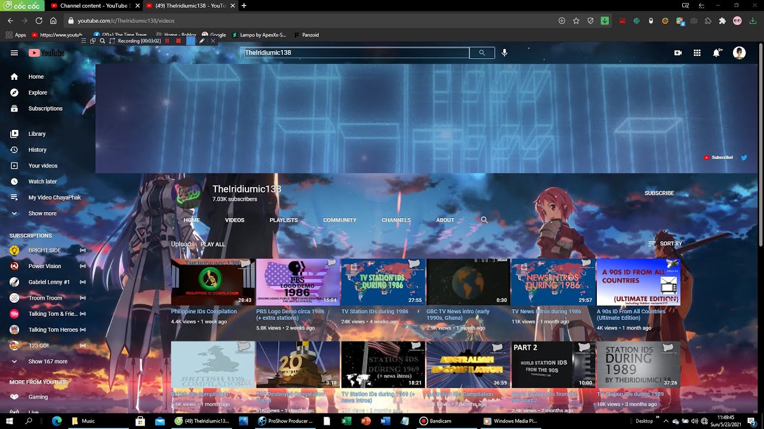The height and width of the screenshot is (429, 764).
Task: Open the channel Videos tab
Action: coord(235,220)
